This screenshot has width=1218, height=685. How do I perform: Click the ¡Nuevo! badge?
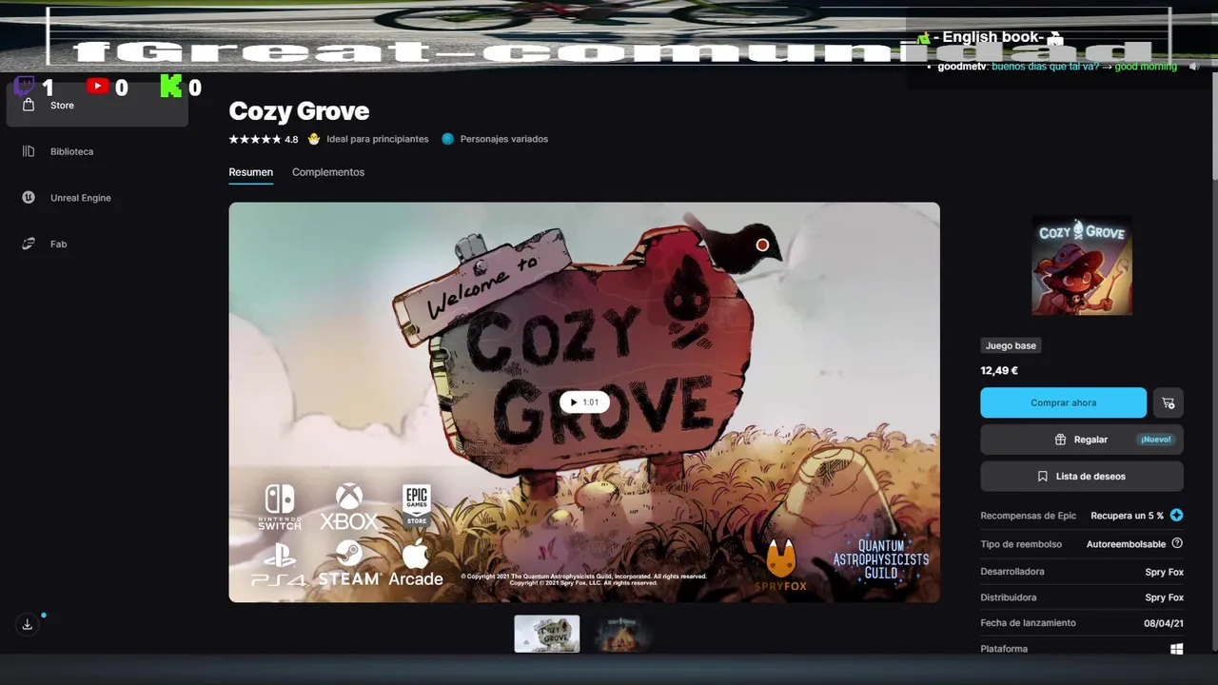click(1156, 440)
